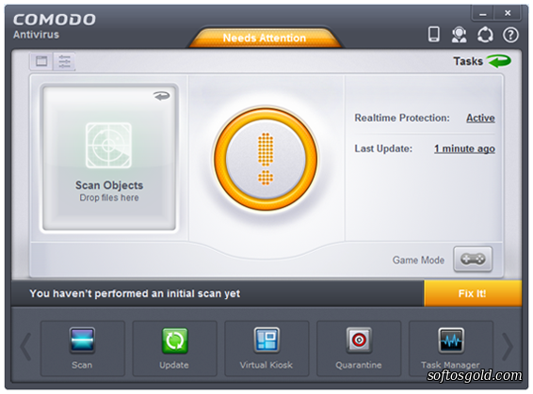The width and height of the screenshot is (533, 394).
Task: Run the Update task icon
Action: [174, 349]
